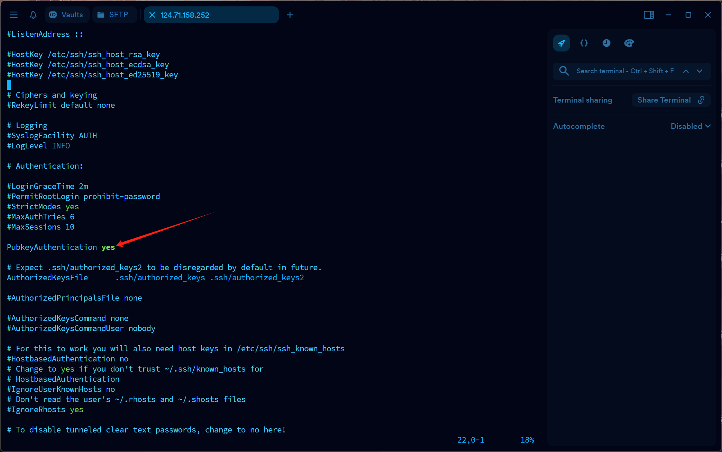Switch to the Vaults tab
722x452 pixels.
66,15
